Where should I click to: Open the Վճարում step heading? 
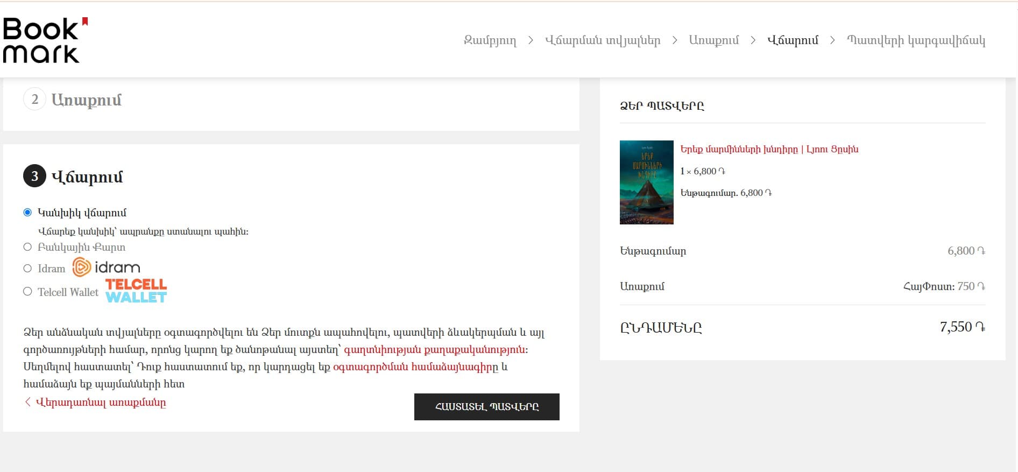click(x=87, y=177)
